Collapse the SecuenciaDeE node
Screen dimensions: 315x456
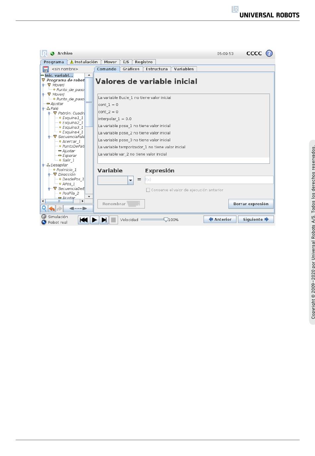55,189
